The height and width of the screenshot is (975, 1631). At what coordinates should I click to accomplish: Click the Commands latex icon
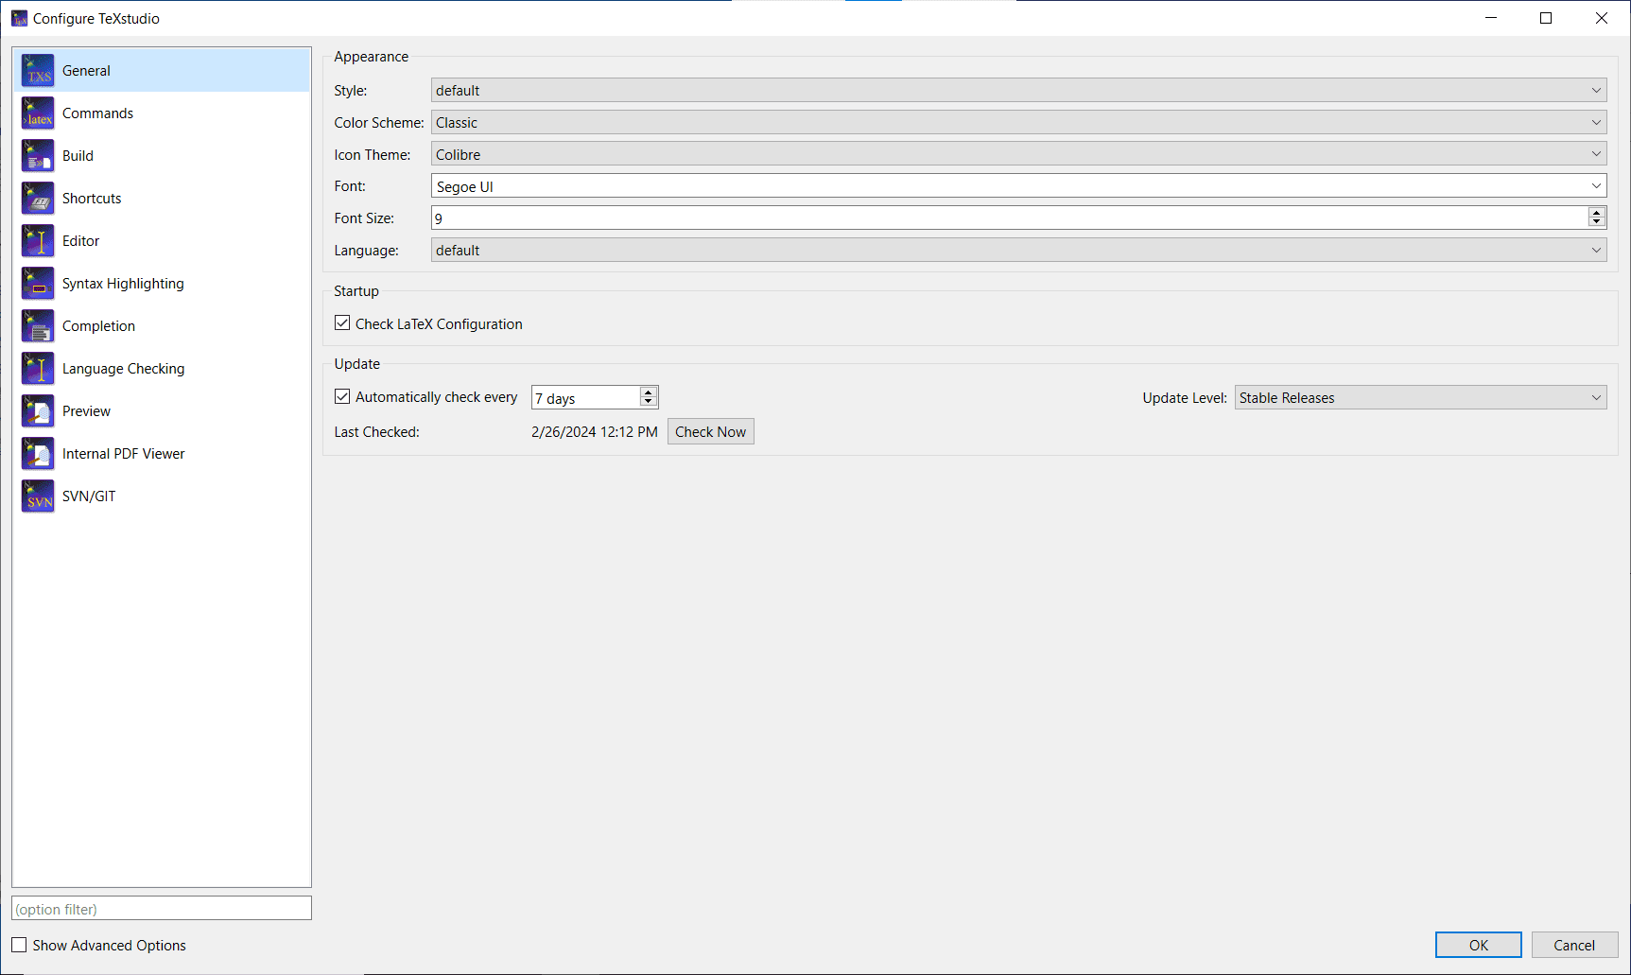38,113
